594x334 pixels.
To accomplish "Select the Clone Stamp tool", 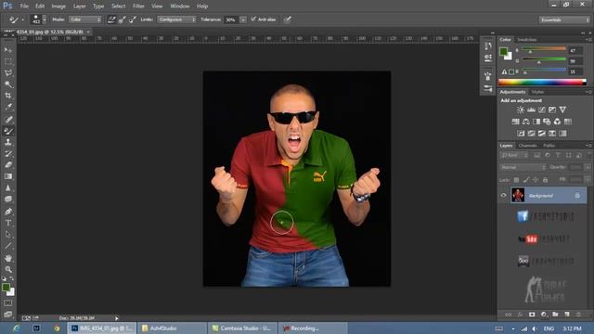I will click(8, 142).
